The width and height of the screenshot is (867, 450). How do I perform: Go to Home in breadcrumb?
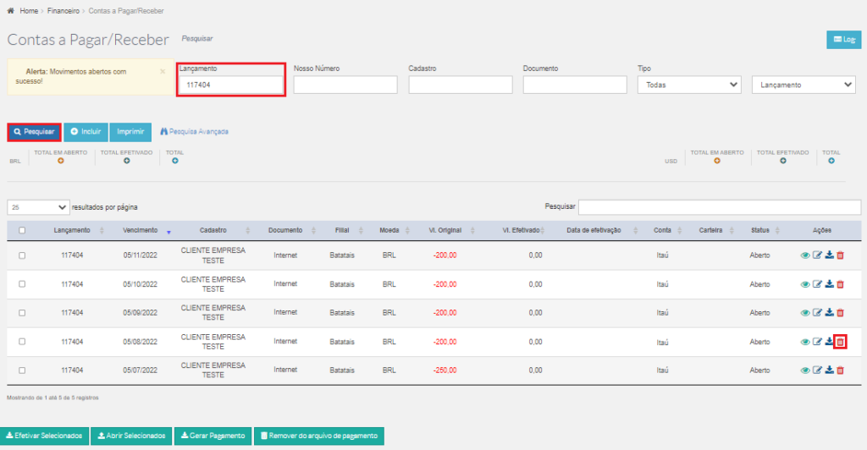29,10
